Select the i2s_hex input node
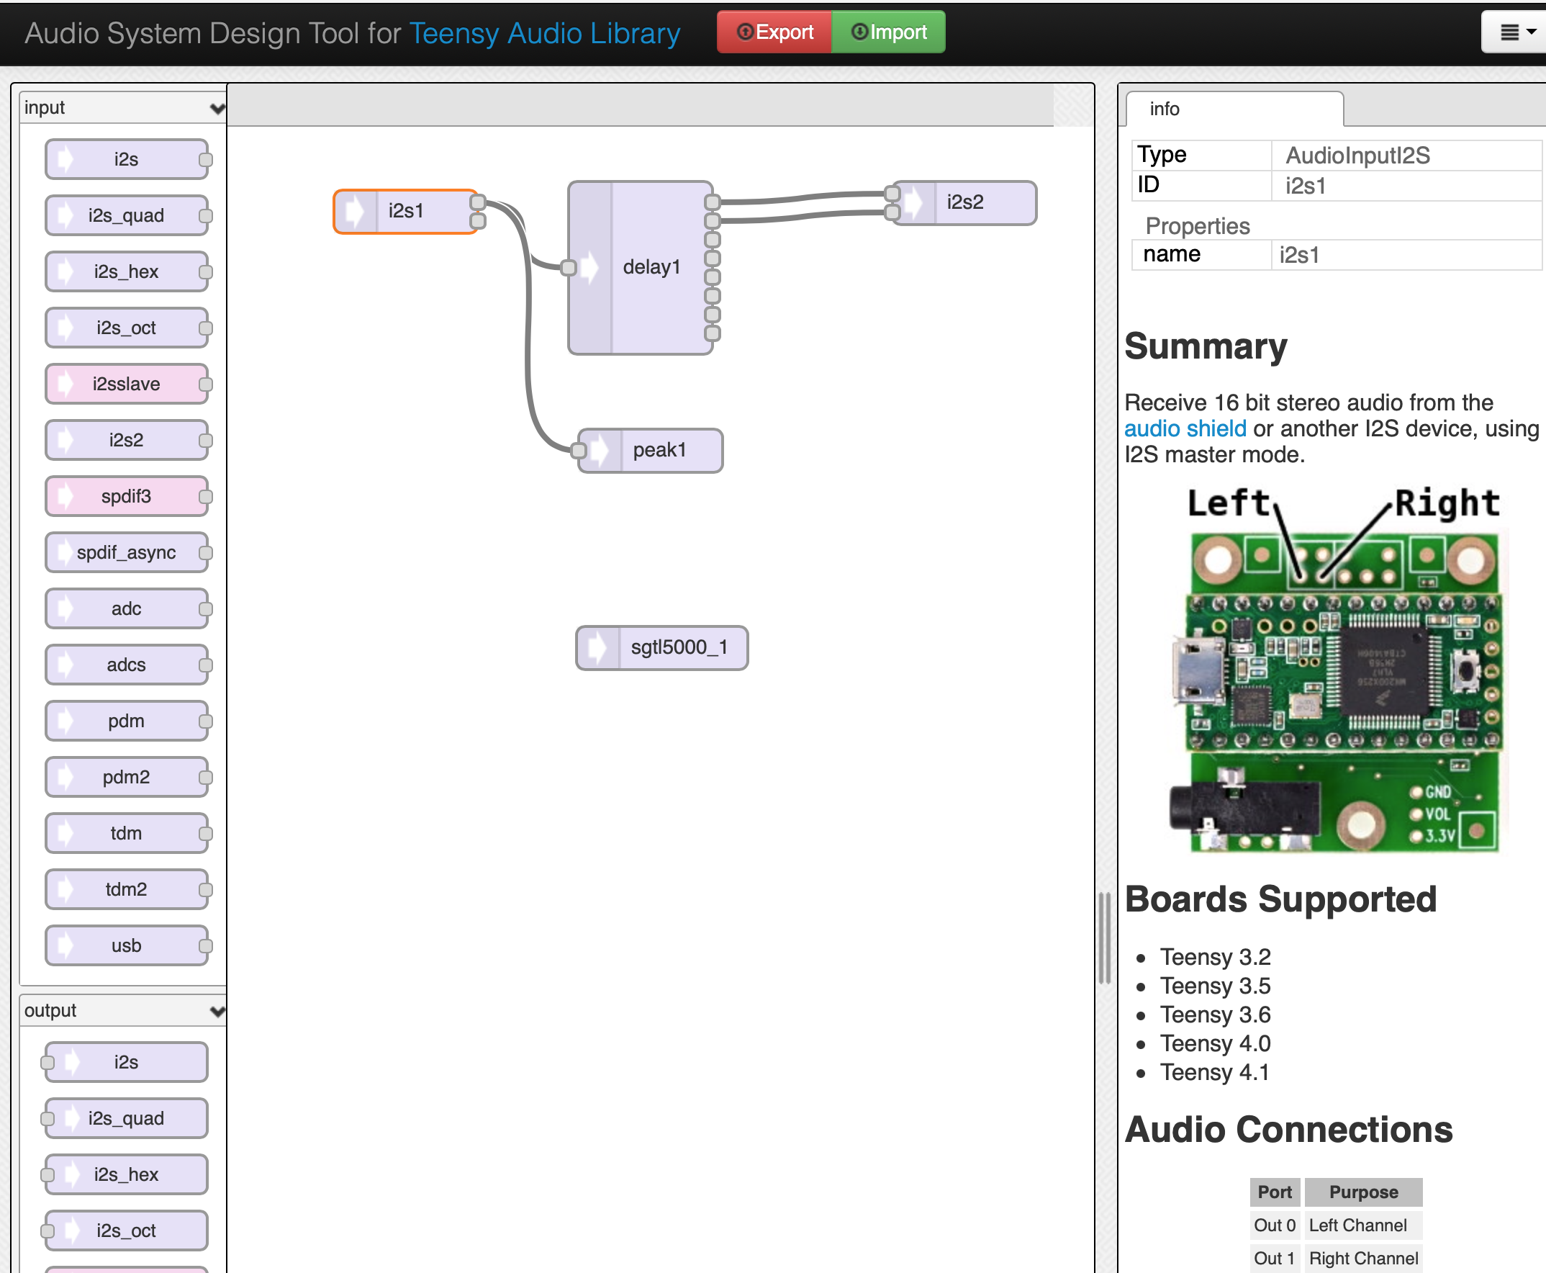The image size is (1546, 1273). 127,271
